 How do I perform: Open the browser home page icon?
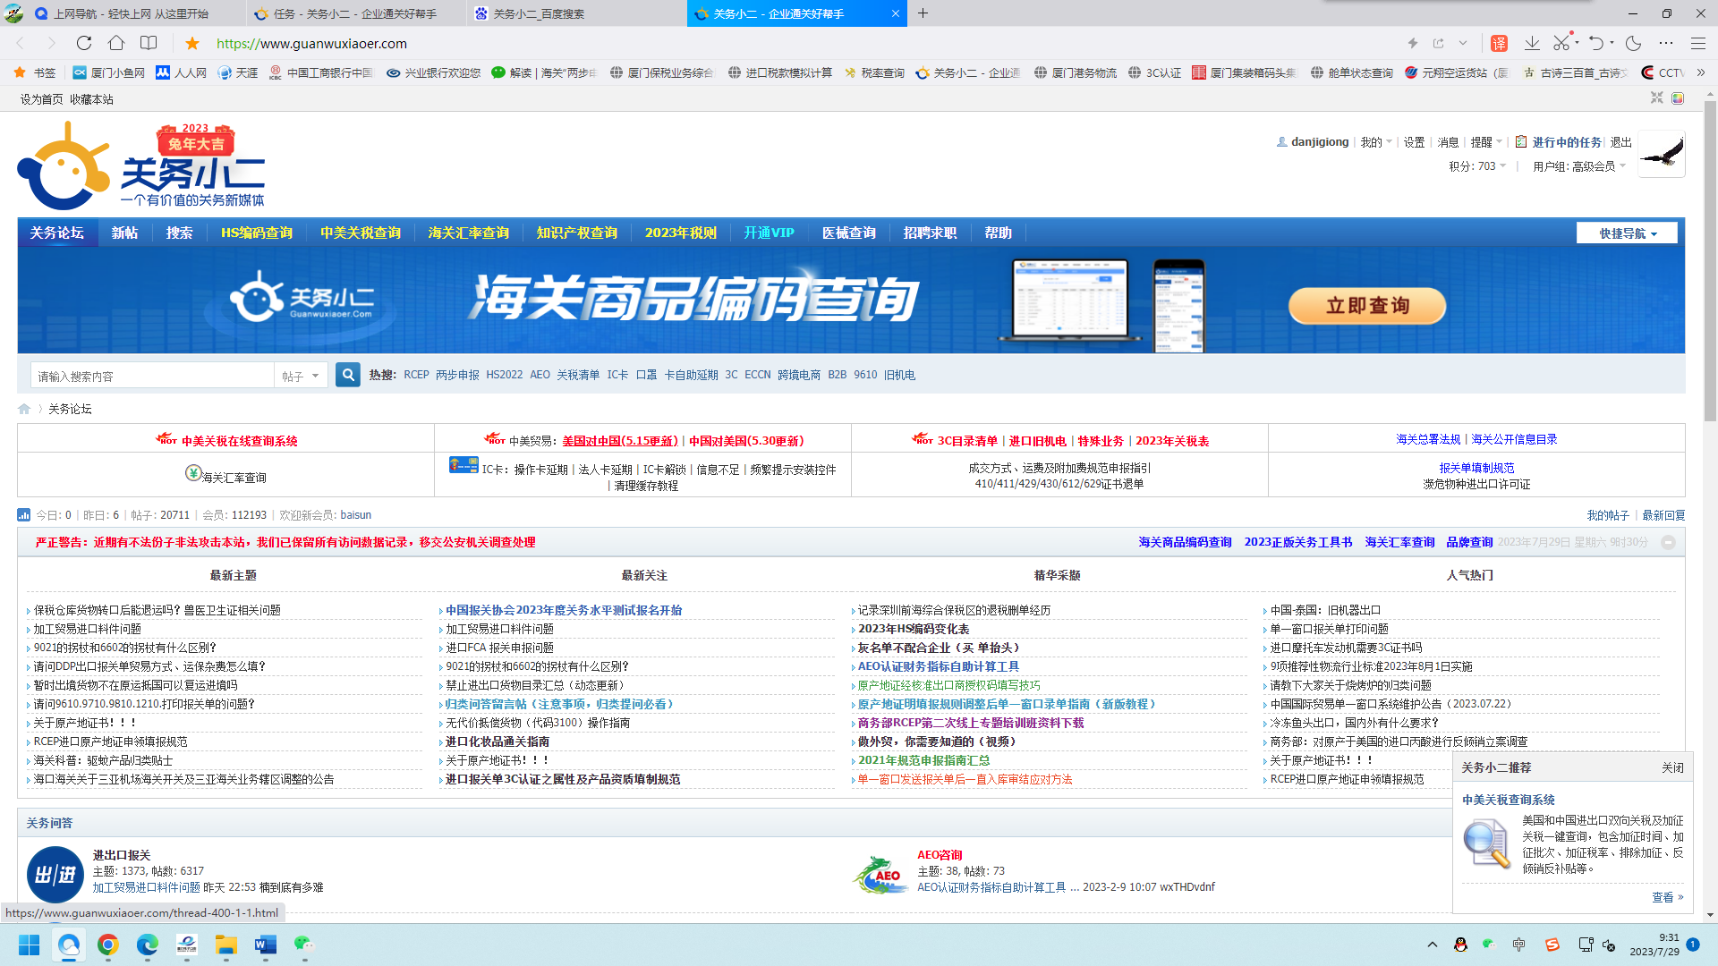(116, 43)
